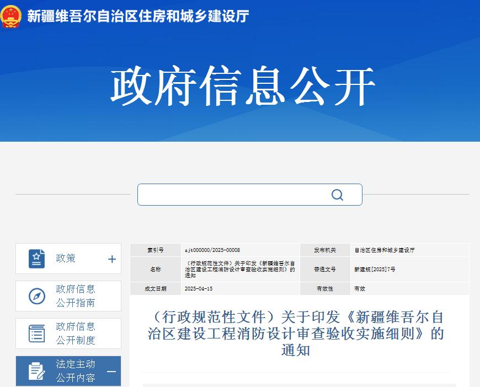This screenshot has height=387, width=480.
Task: Click the 有效 validity status value
Action: pos(360,289)
